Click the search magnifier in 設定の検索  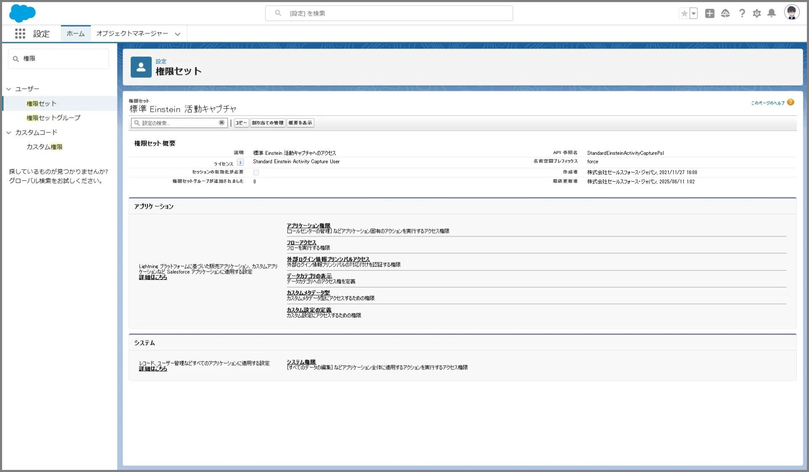click(137, 123)
